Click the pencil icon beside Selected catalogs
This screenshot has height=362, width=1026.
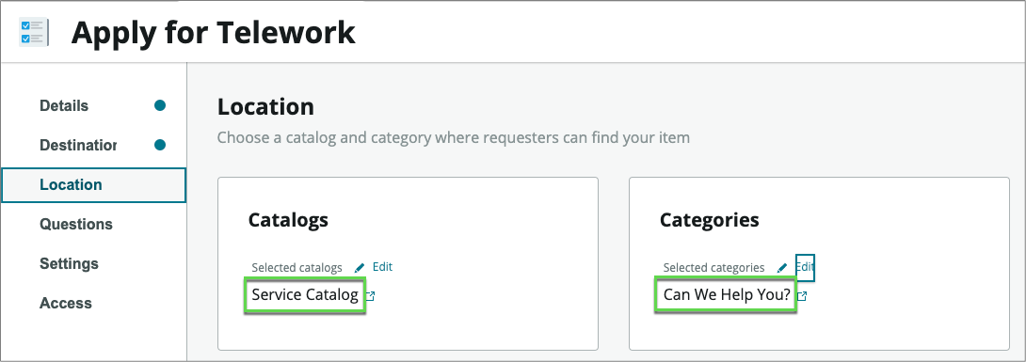pyautogui.click(x=360, y=267)
